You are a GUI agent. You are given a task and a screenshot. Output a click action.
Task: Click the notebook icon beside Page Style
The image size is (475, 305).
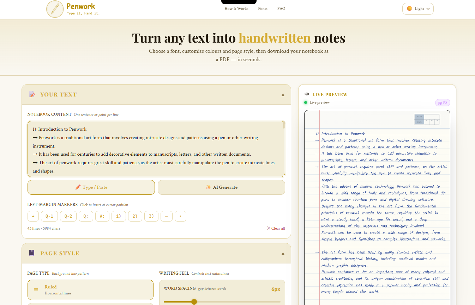pyautogui.click(x=32, y=253)
